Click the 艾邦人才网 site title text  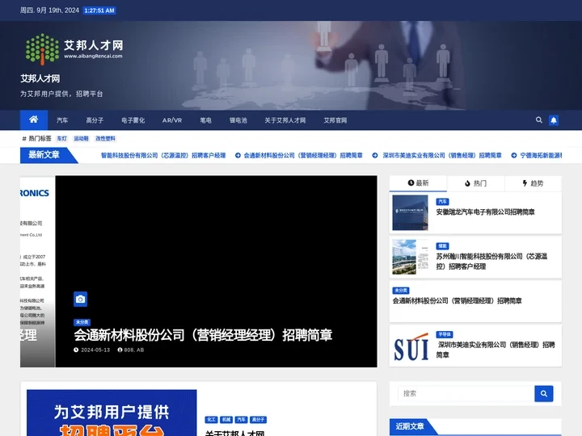[40, 78]
